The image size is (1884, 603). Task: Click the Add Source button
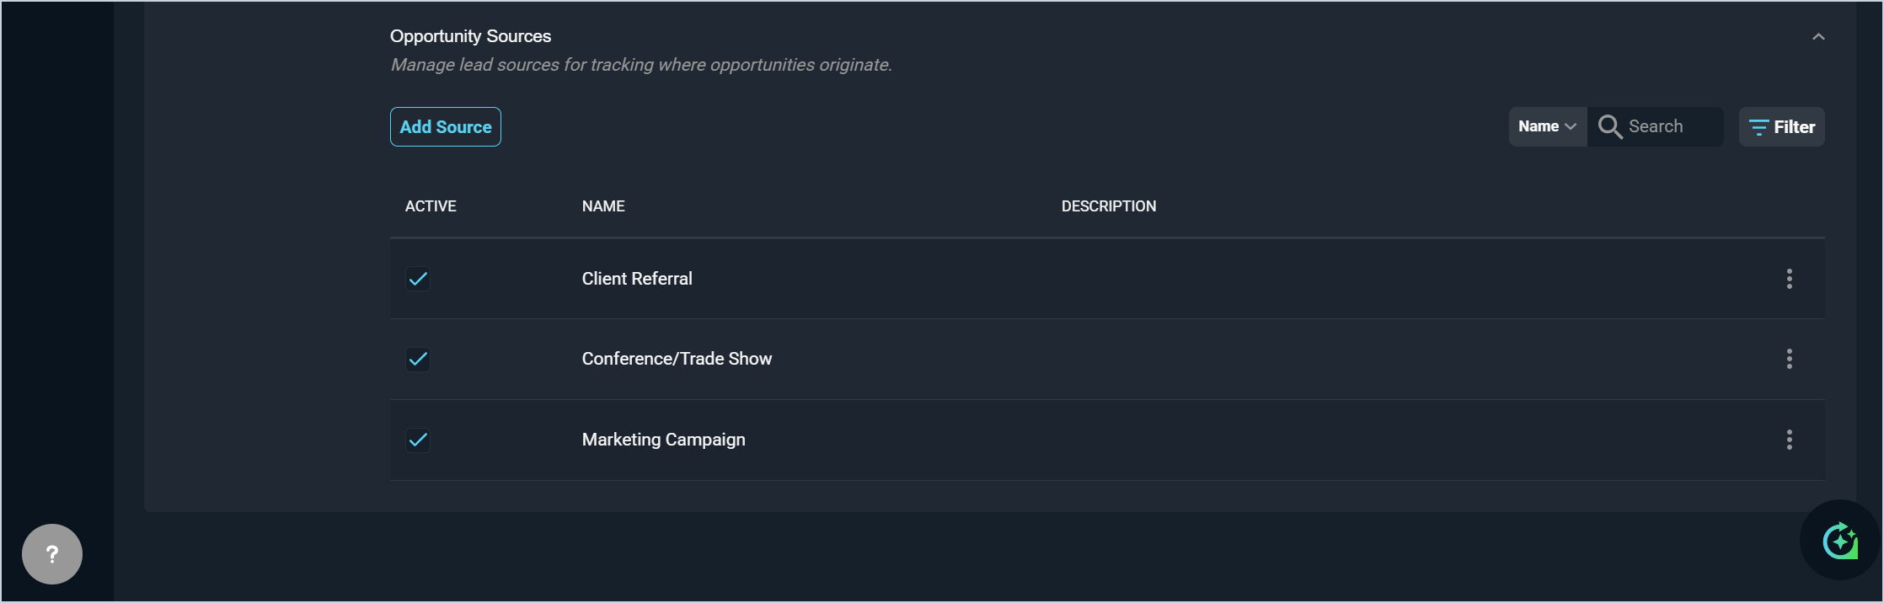[445, 127]
